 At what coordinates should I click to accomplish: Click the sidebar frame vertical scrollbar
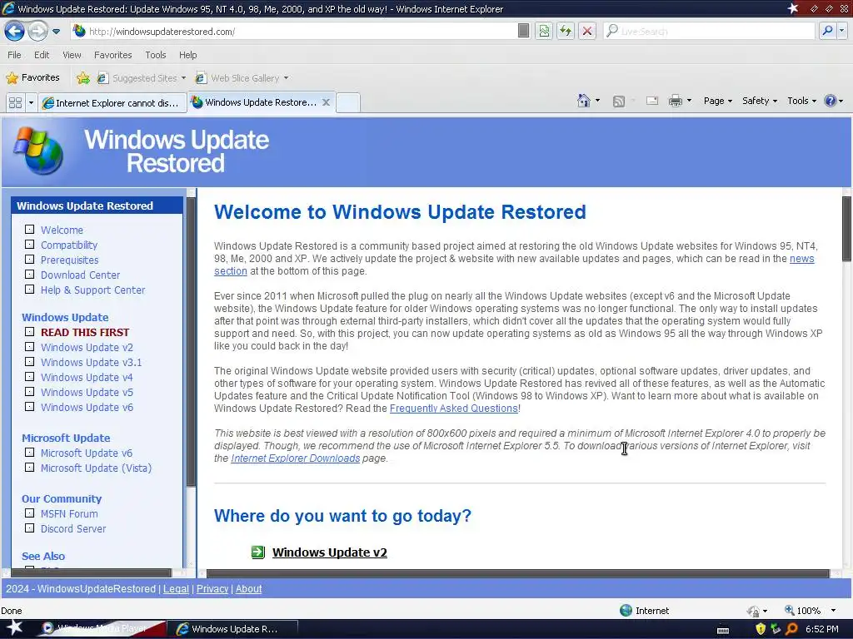(x=191, y=342)
